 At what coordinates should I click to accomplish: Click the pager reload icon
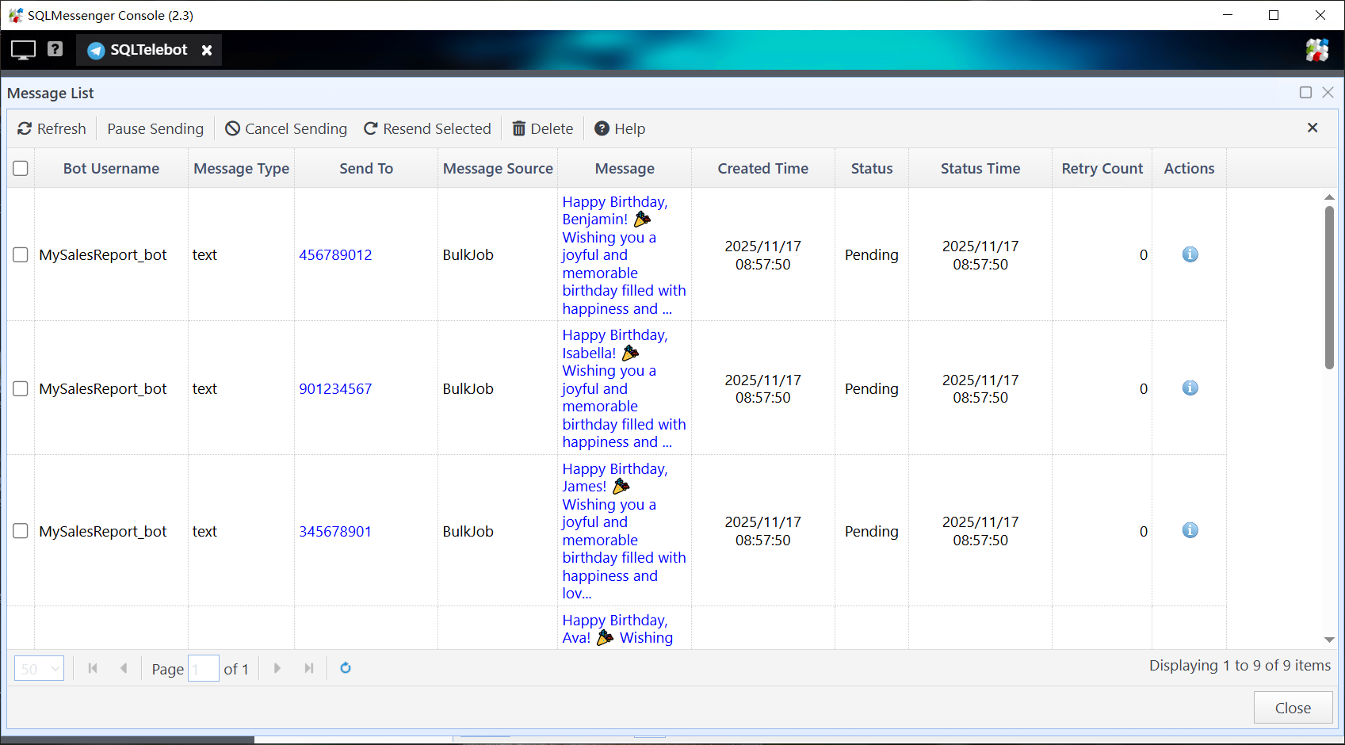[346, 668]
